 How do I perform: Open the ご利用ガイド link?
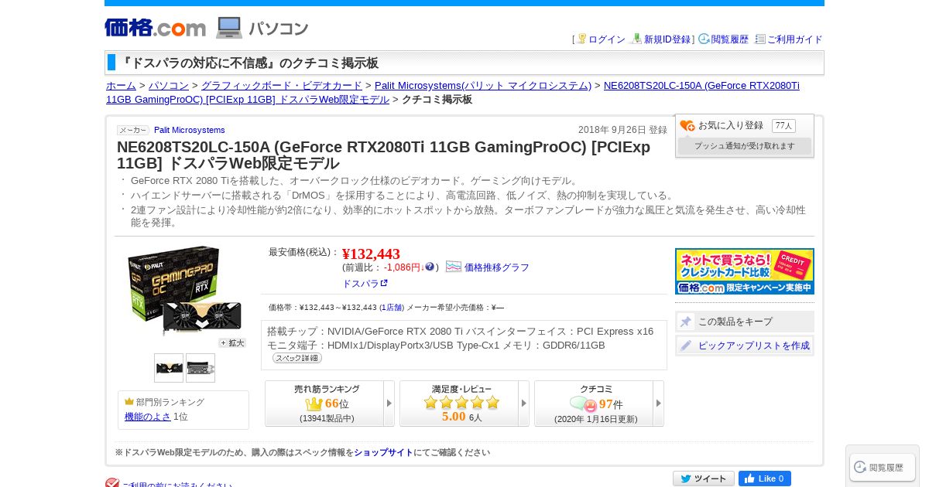[795, 39]
